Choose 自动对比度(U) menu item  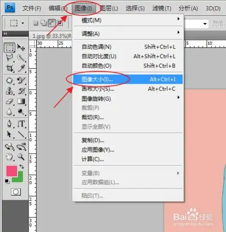[x=128, y=56]
